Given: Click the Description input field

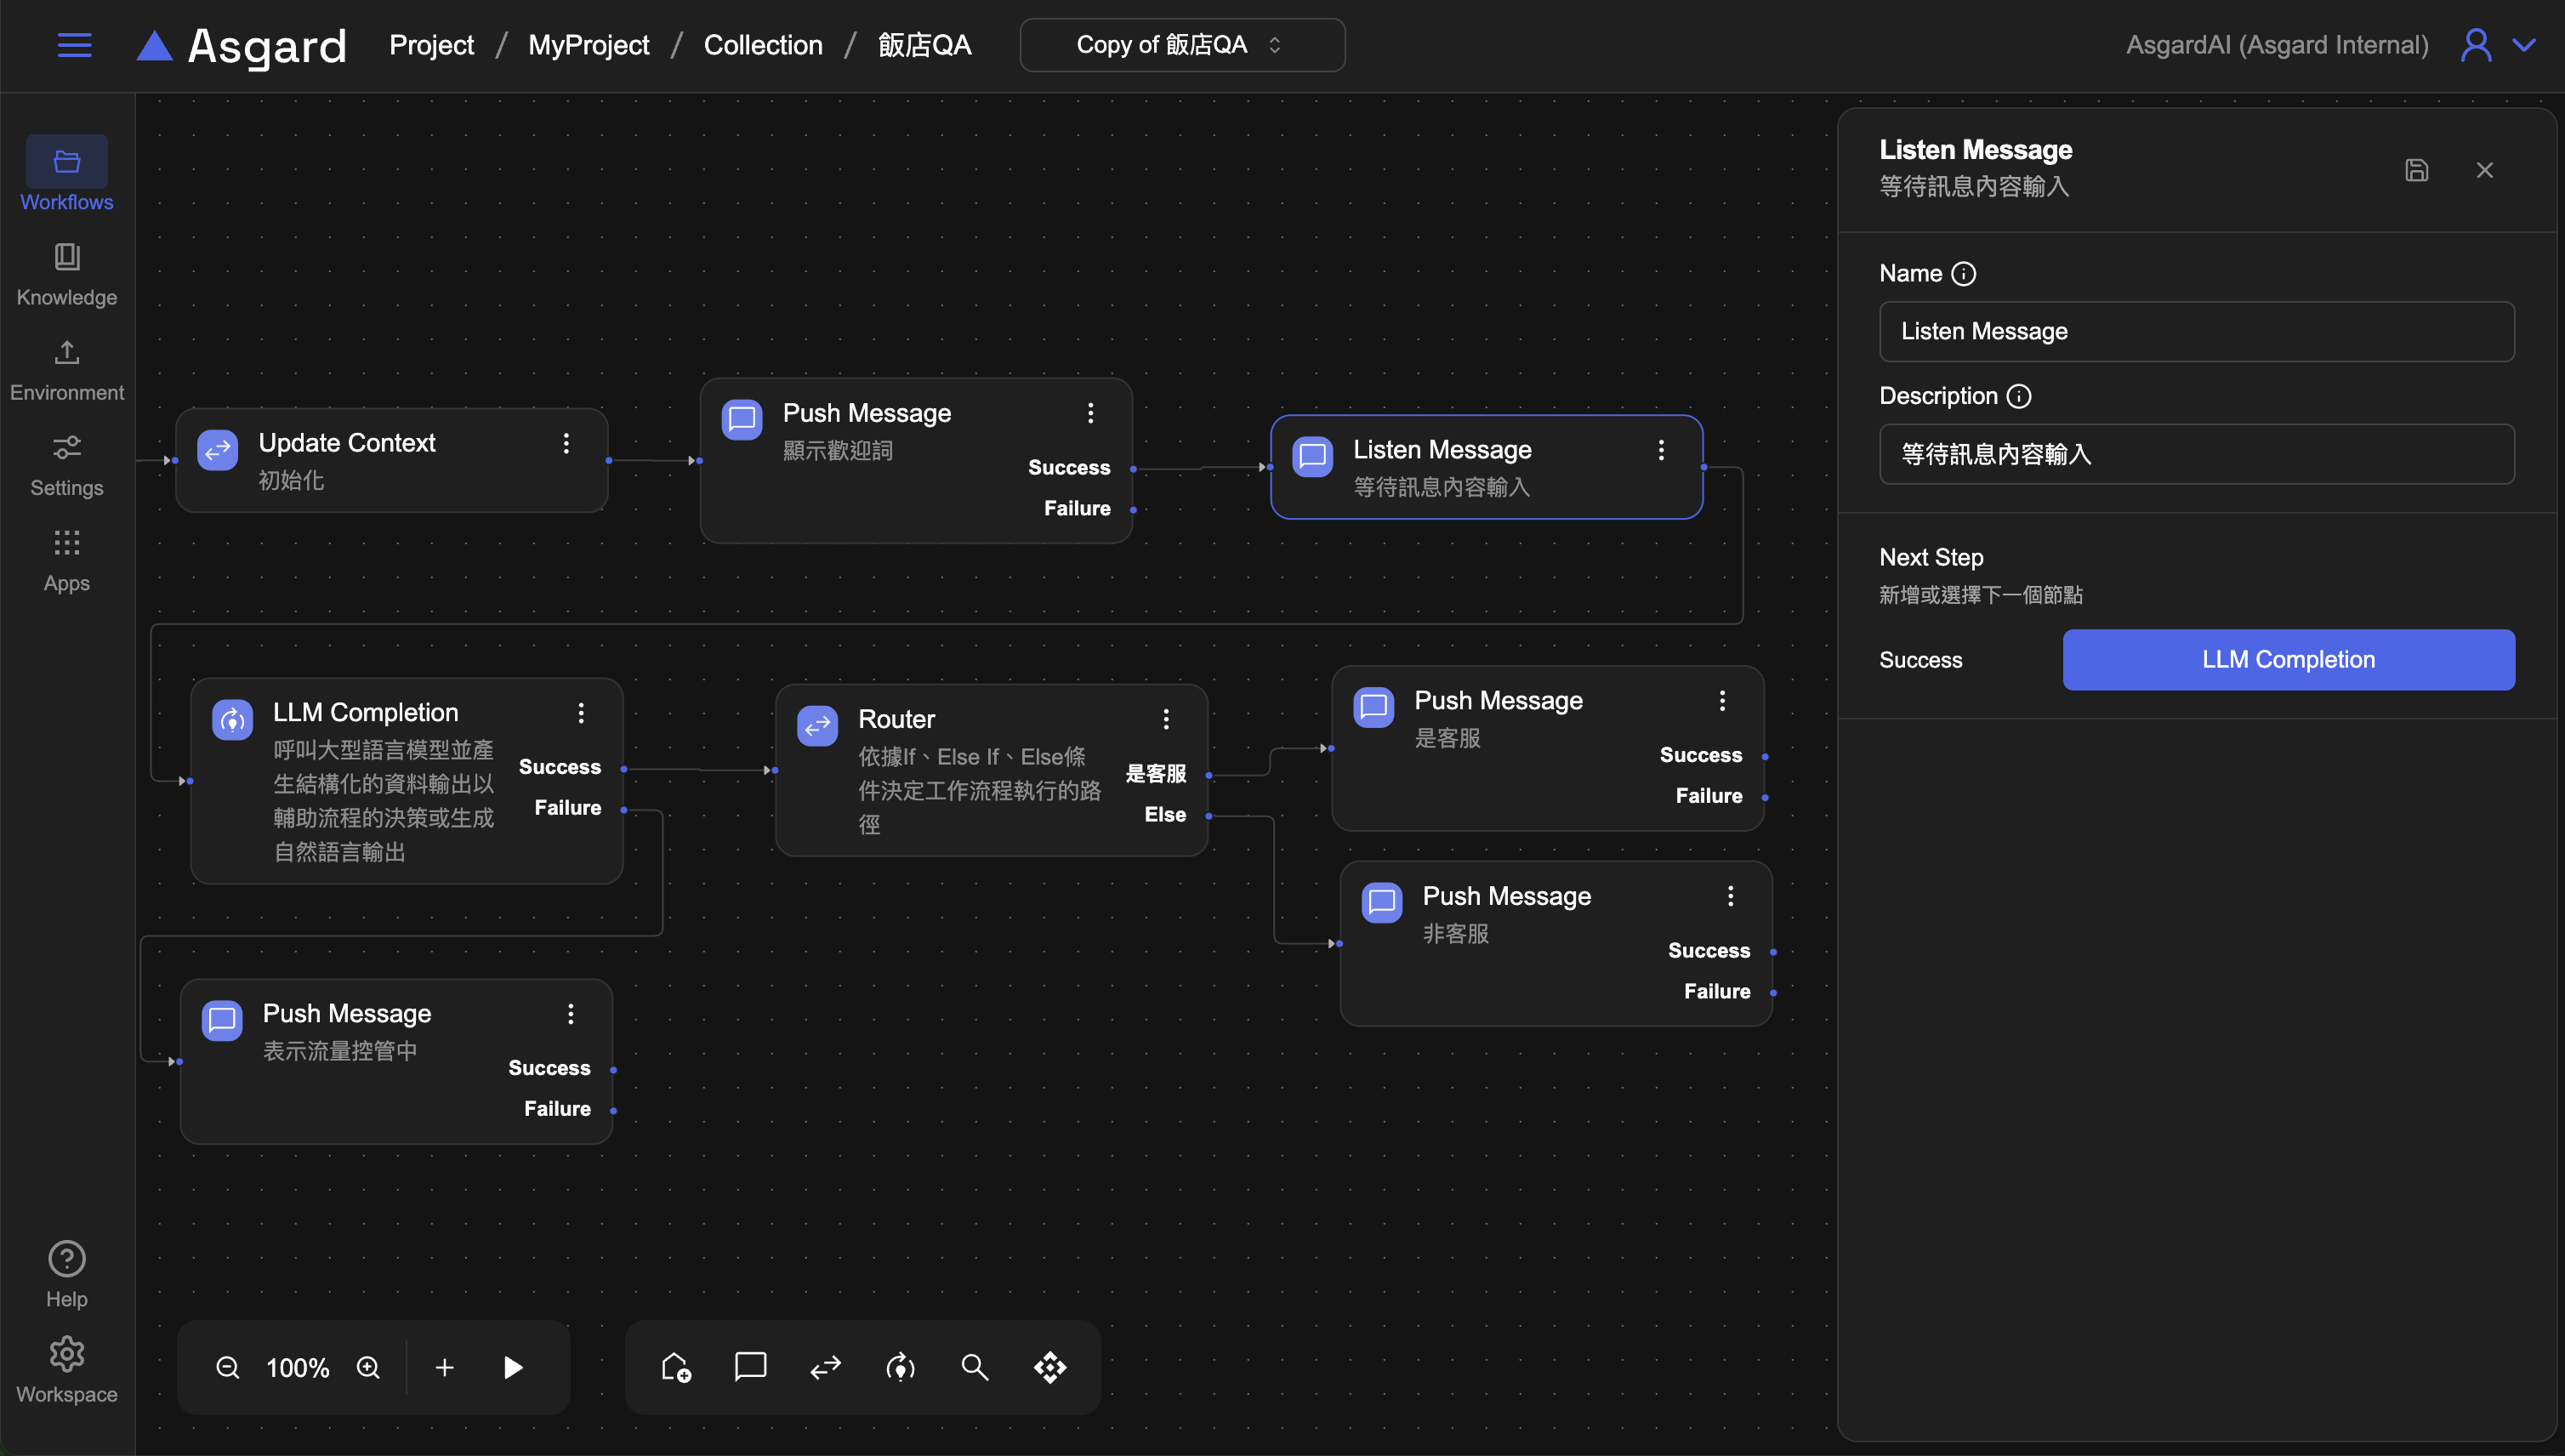Looking at the screenshot, I should point(2196,454).
